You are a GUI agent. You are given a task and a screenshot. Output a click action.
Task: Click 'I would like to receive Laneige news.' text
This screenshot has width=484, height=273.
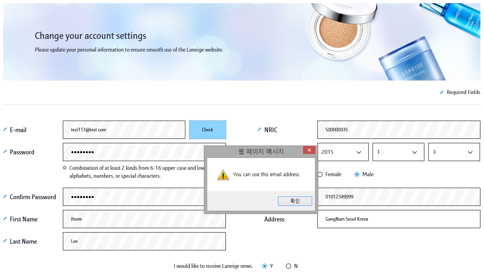[213, 266]
